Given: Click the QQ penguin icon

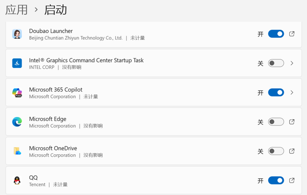Looking at the screenshot, I should click(17, 181).
